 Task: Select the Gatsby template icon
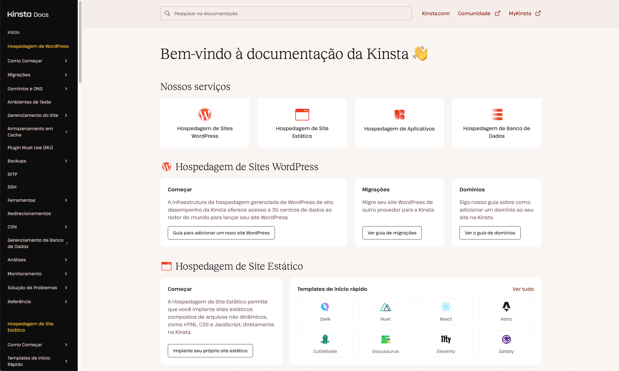coord(506,339)
